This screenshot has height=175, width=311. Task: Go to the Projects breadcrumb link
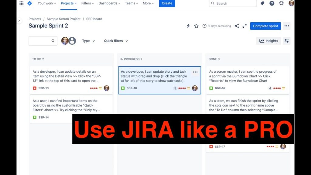coord(35,19)
